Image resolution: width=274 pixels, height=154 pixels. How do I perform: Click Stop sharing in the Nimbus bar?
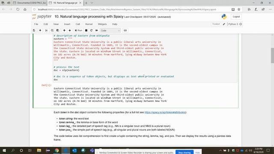pos(185,152)
